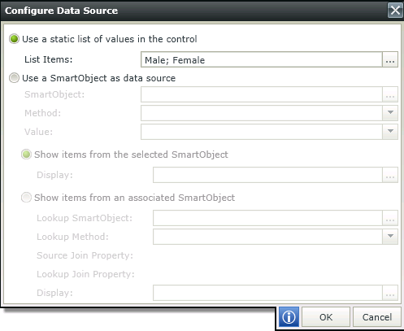Click ellipsis beside selected SmartObject Display field

[390, 175]
